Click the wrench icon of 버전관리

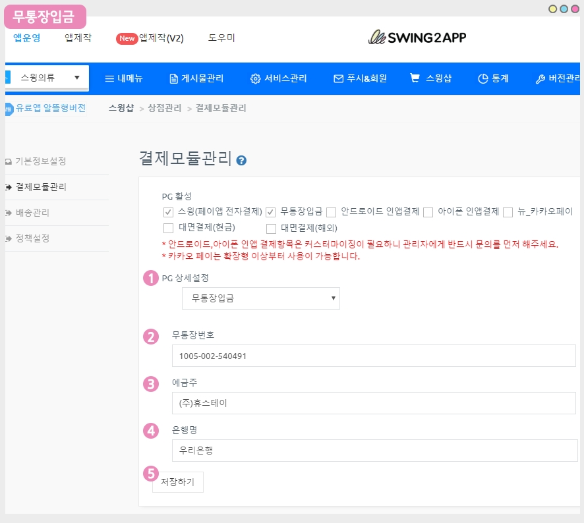(x=540, y=79)
